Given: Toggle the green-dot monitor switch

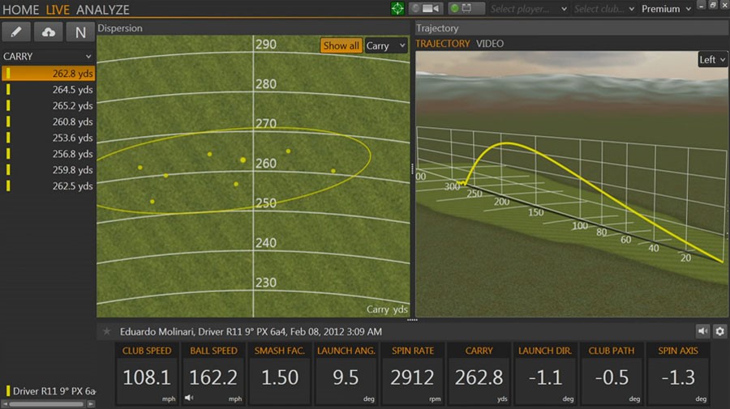Looking at the screenshot, I should point(466,9).
